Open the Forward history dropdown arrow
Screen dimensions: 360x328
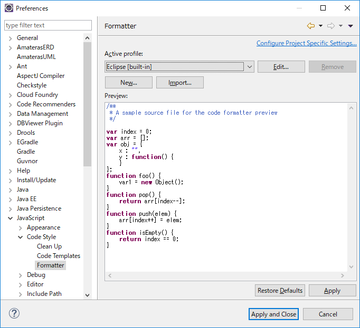click(340, 26)
